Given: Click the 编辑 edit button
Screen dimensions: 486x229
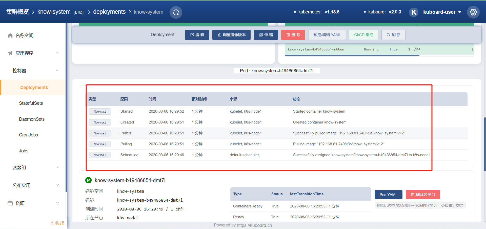Looking at the screenshot, I should 197,35.
